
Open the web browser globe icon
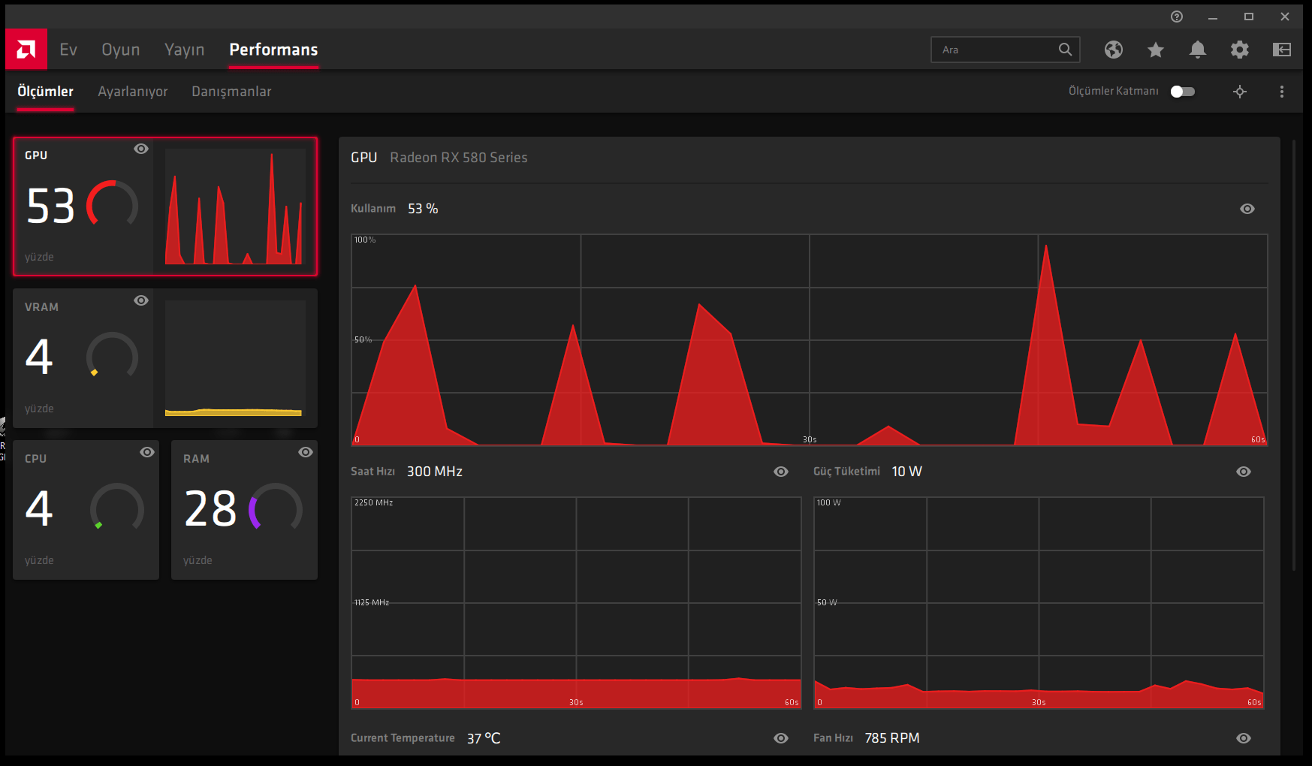[1114, 50]
